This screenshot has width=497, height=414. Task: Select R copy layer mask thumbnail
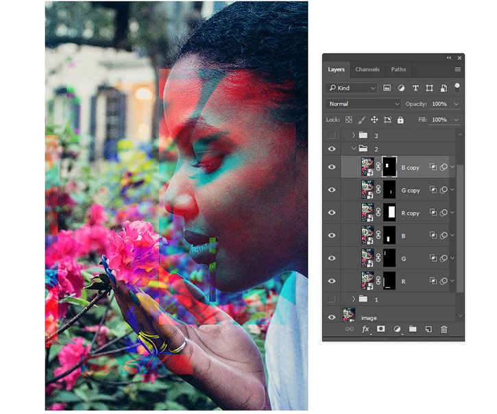(389, 212)
